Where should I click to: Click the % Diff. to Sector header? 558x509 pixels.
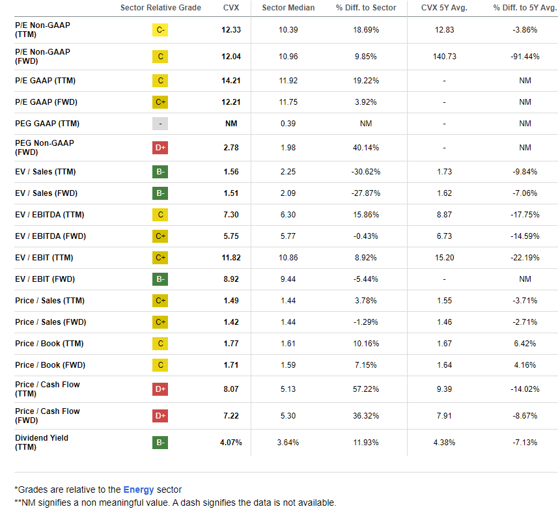[365, 8]
